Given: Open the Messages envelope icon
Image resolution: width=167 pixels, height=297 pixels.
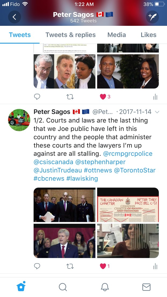Looking at the screenshot, I should 146,287.
